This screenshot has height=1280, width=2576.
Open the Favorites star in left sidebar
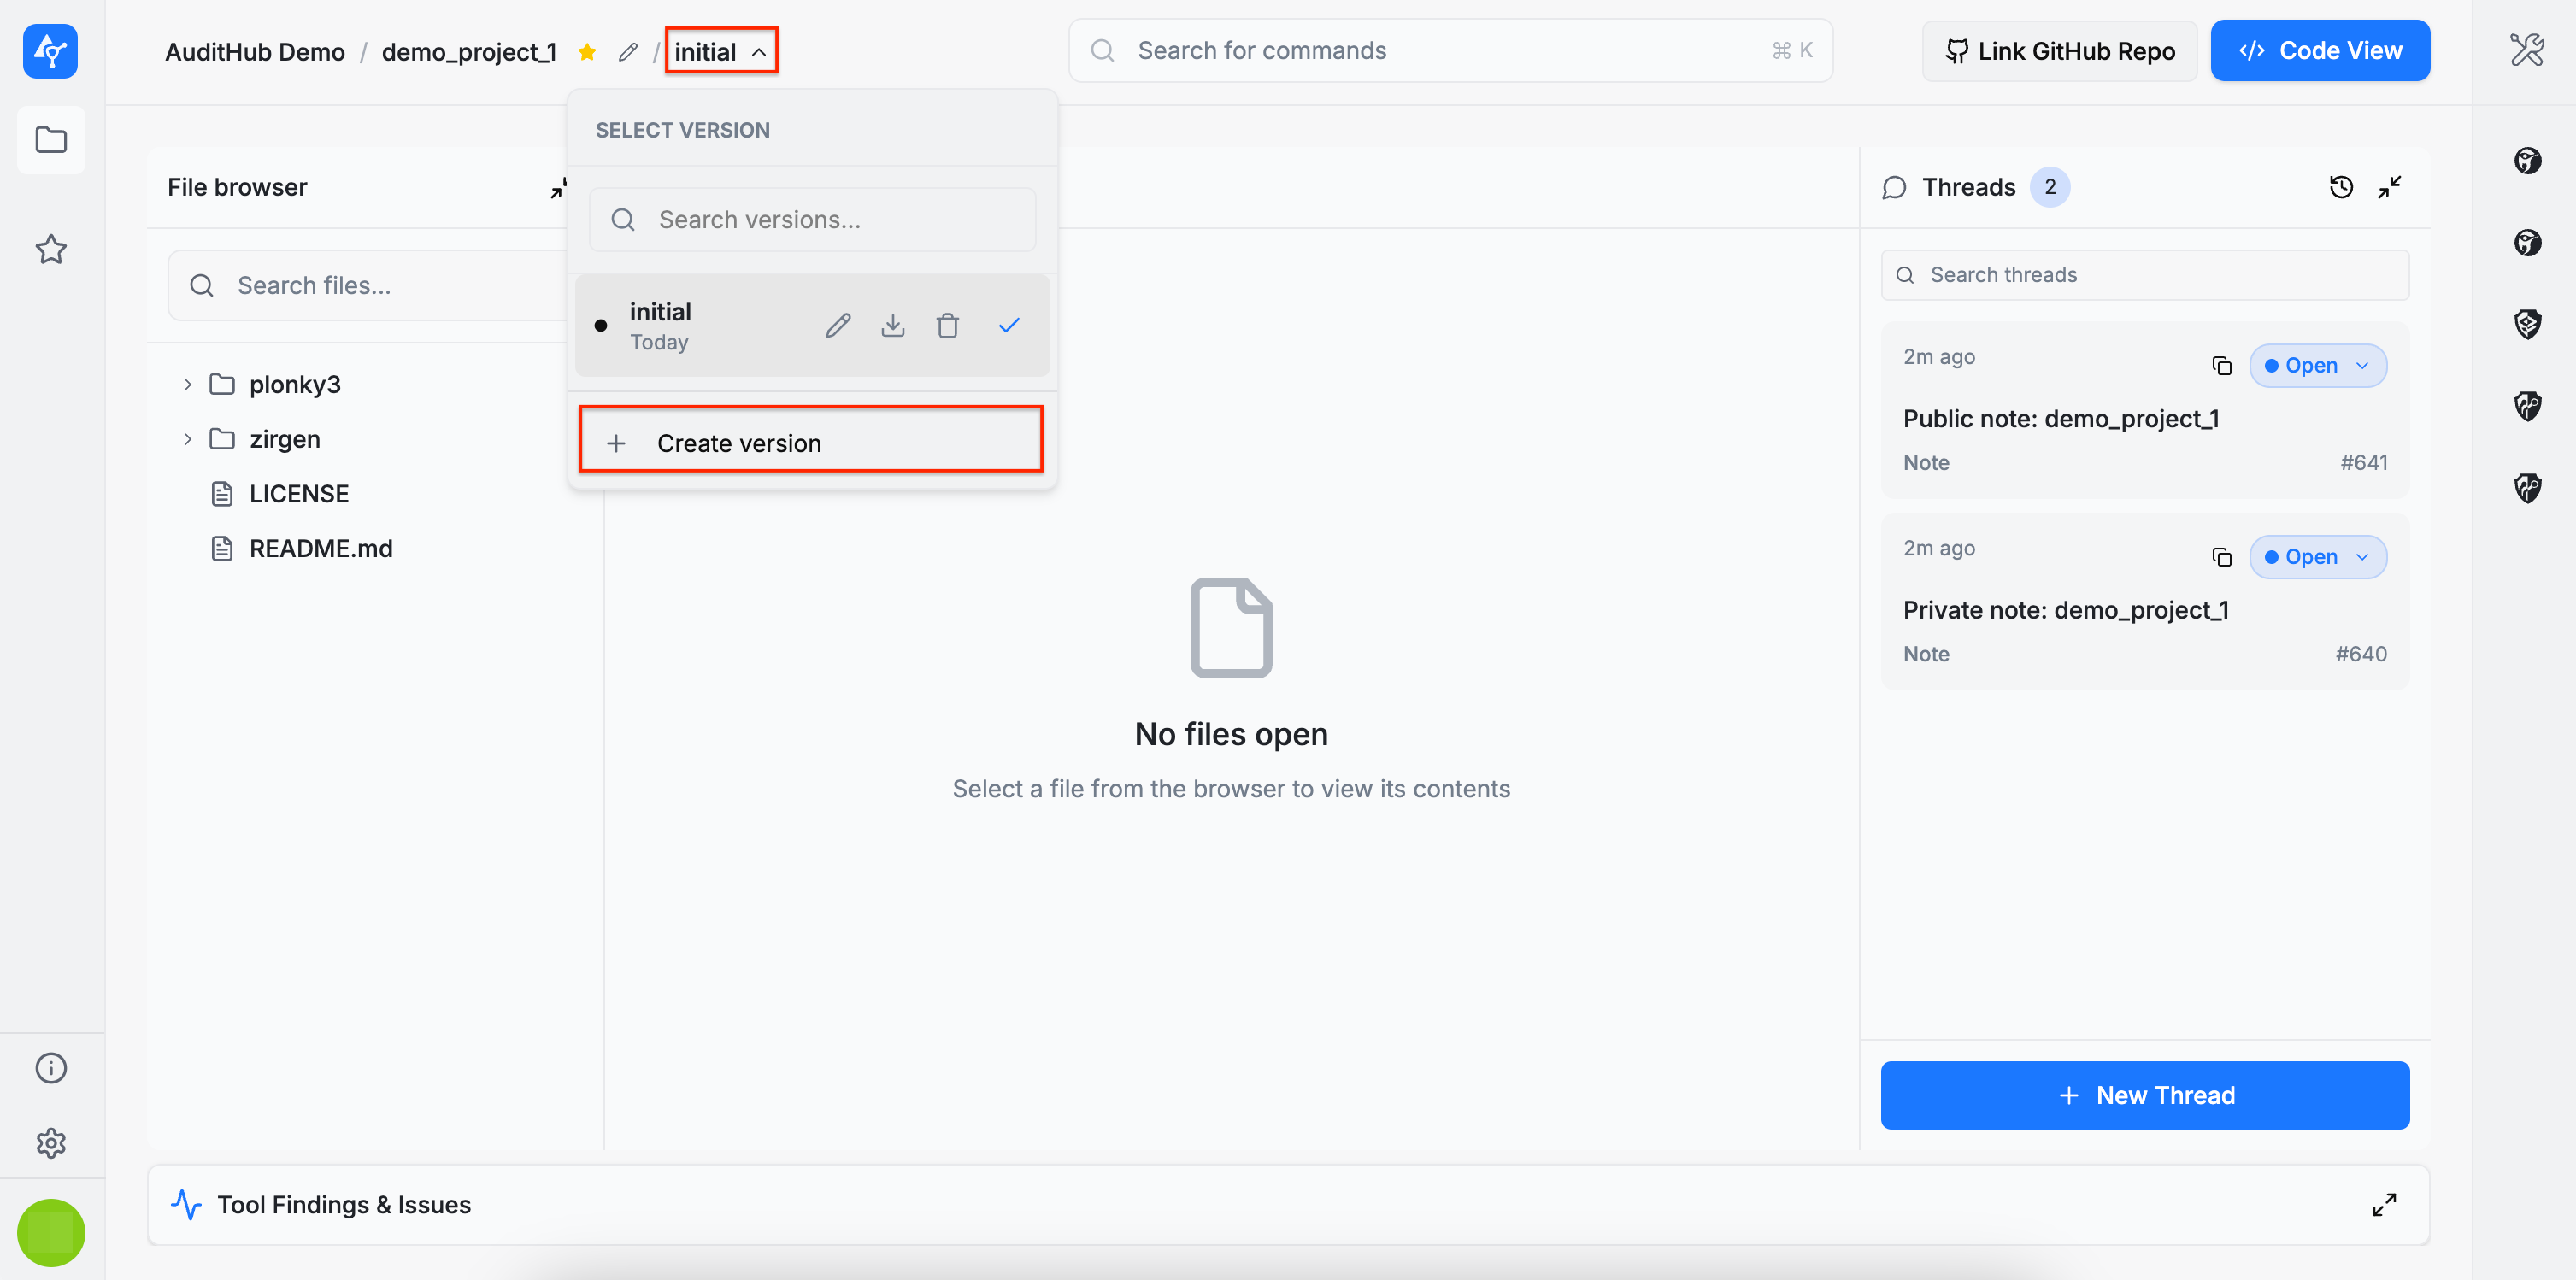(x=51, y=249)
